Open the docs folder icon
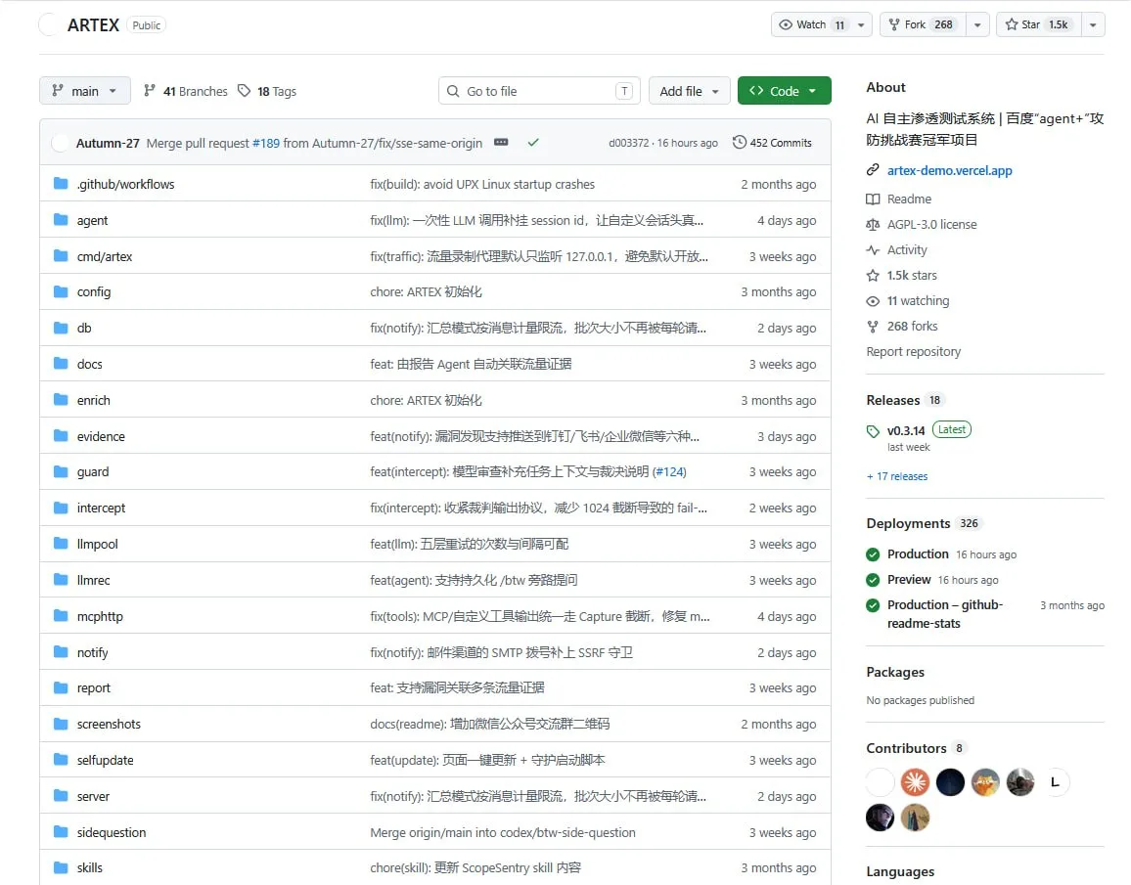This screenshot has width=1131, height=885. click(61, 363)
